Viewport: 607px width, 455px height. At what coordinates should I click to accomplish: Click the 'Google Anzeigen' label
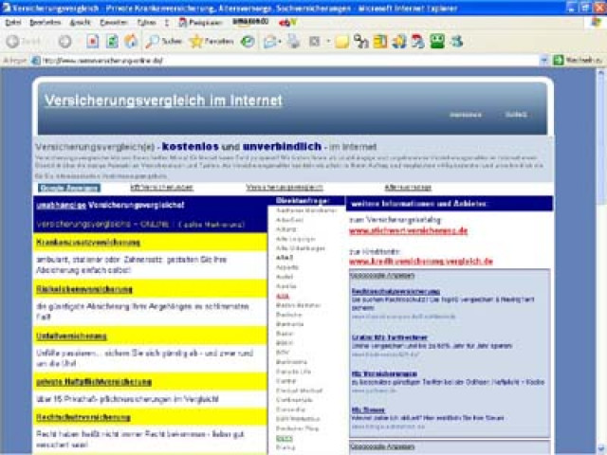69,188
